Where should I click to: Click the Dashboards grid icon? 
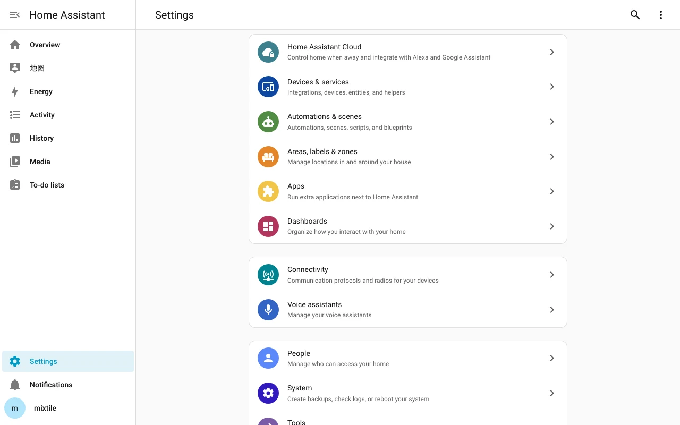(268, 226)
